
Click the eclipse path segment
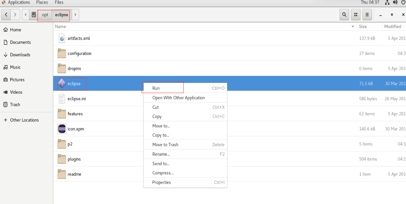(x=61, y=15)
